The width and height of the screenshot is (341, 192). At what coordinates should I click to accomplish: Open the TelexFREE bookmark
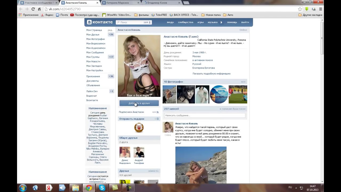pos(159,15)
